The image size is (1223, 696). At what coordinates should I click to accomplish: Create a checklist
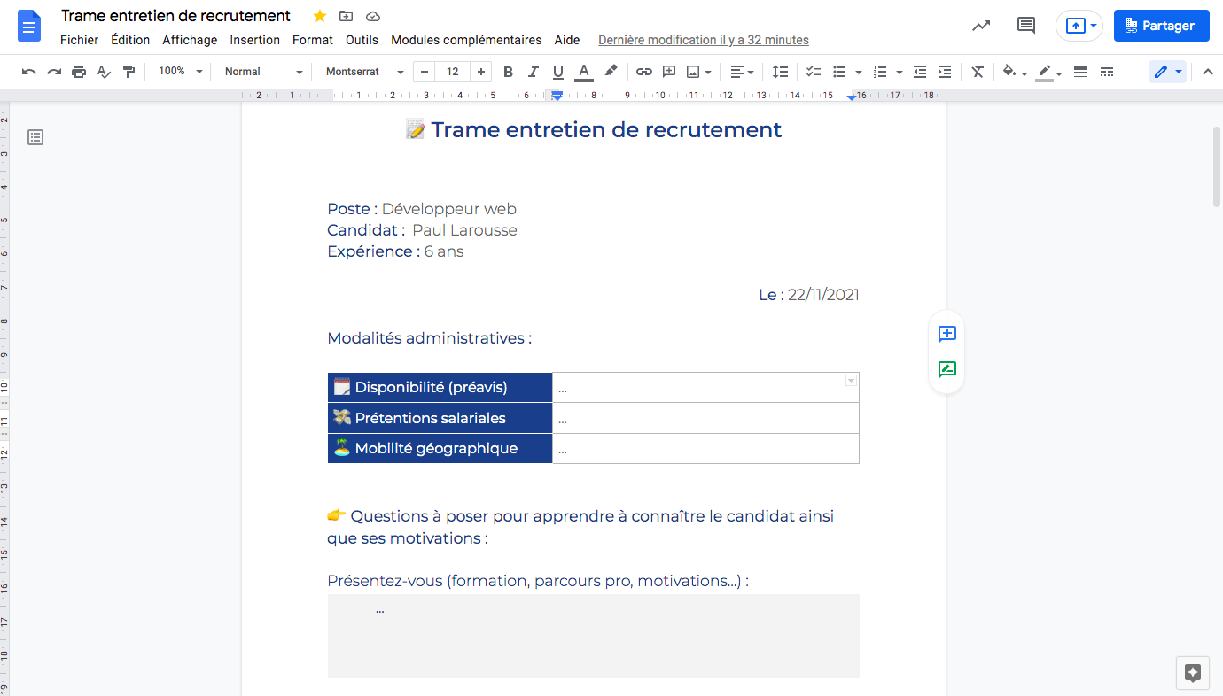(814, 72)
